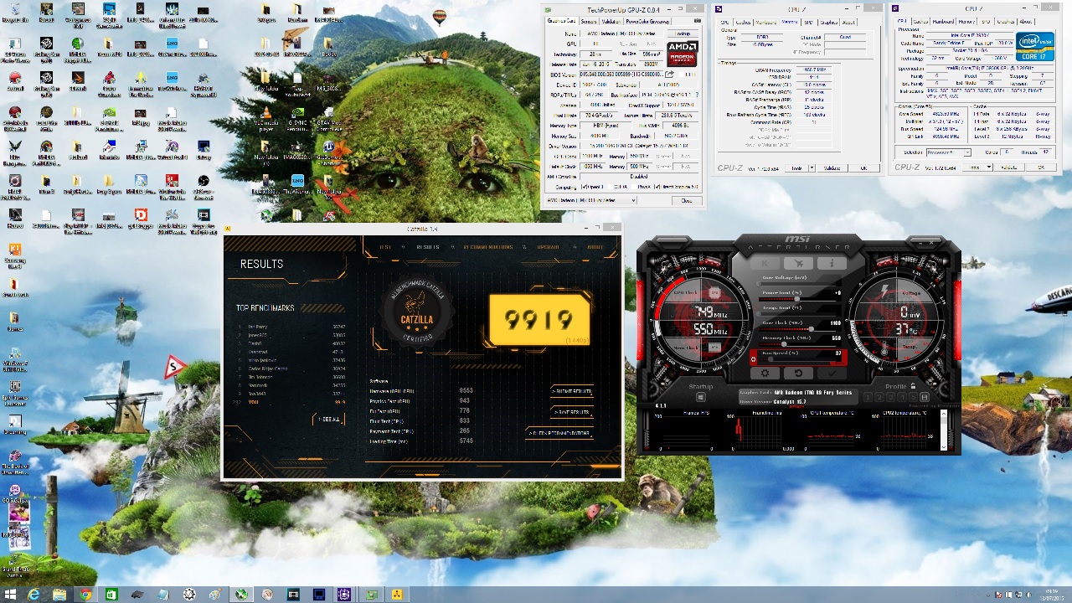
Task: Click Lookup button in GPU-Z
Action: tap(683, 33)
